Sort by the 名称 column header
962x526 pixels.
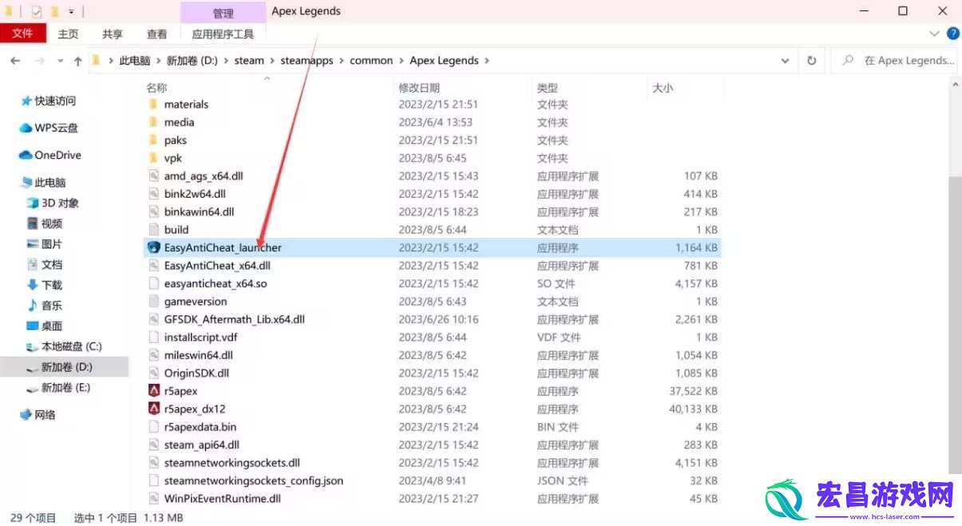(156, 88)
